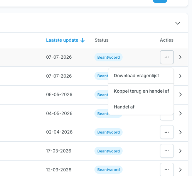Open actions menu for 12-03-2026 row
Image resolution: width=192 pixels, height=176 pixels.
click(x=167, y=169)
